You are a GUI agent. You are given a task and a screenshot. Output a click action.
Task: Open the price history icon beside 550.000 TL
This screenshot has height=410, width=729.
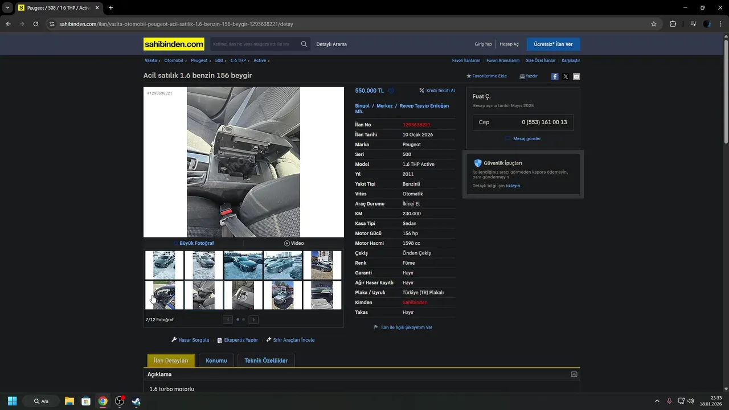(x=391, y=91)
